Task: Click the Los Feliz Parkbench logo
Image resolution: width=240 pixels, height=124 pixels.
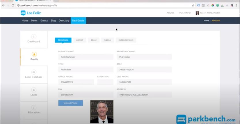Action: coord(31,13)
